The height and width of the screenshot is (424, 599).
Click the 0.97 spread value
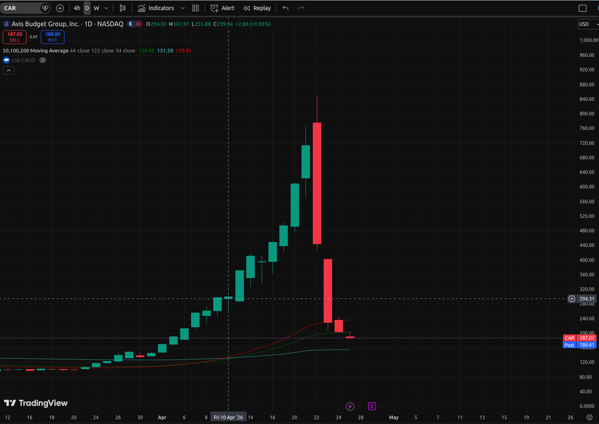click(x=33, y=37)
